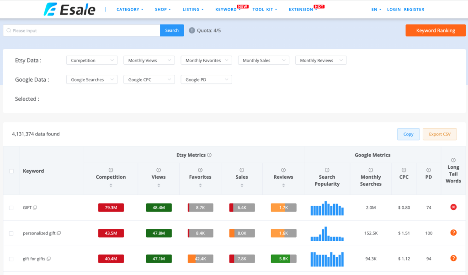Open the Competition filter dropdown
Screen dimensions: 468x275
(x=91, y=60)
